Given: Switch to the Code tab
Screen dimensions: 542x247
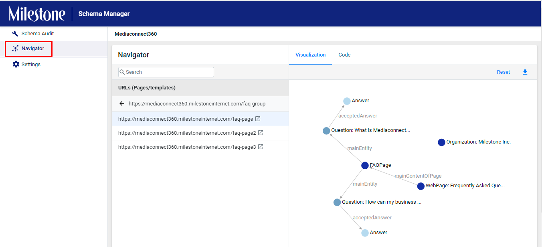Looking at the screenshot, I should [x=344, y=55].
